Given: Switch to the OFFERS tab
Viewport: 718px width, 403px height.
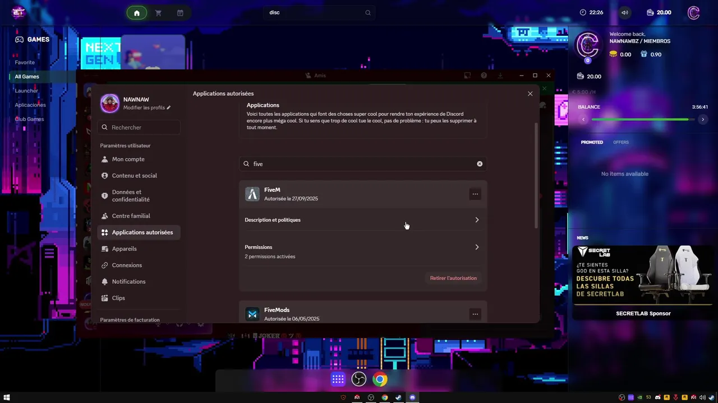Looking at the screenshot, I should click(621, 142).
